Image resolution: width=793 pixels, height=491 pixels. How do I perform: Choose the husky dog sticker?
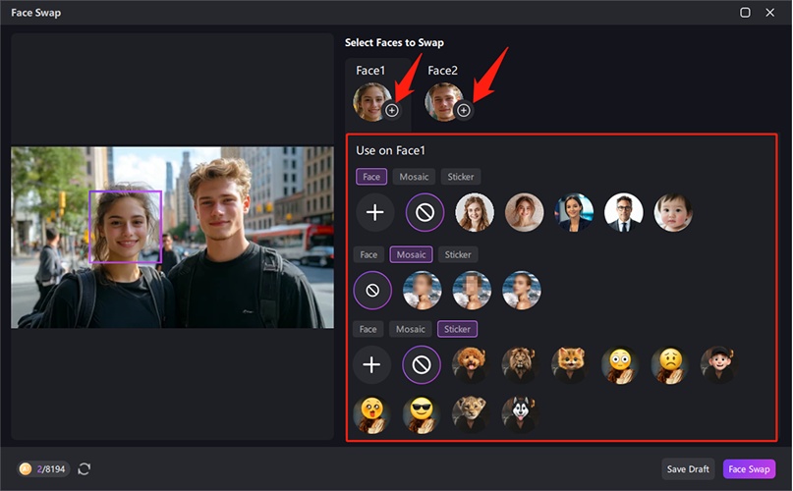click(x=520, y=414)
